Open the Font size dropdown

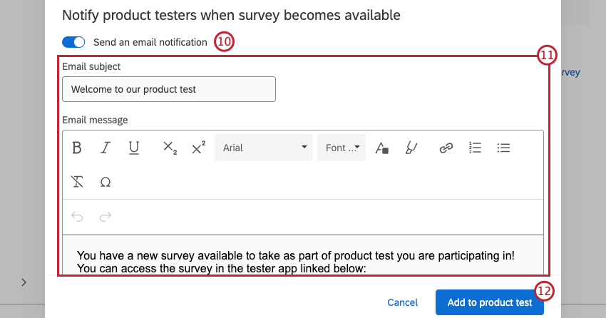[x=341, y=148]
